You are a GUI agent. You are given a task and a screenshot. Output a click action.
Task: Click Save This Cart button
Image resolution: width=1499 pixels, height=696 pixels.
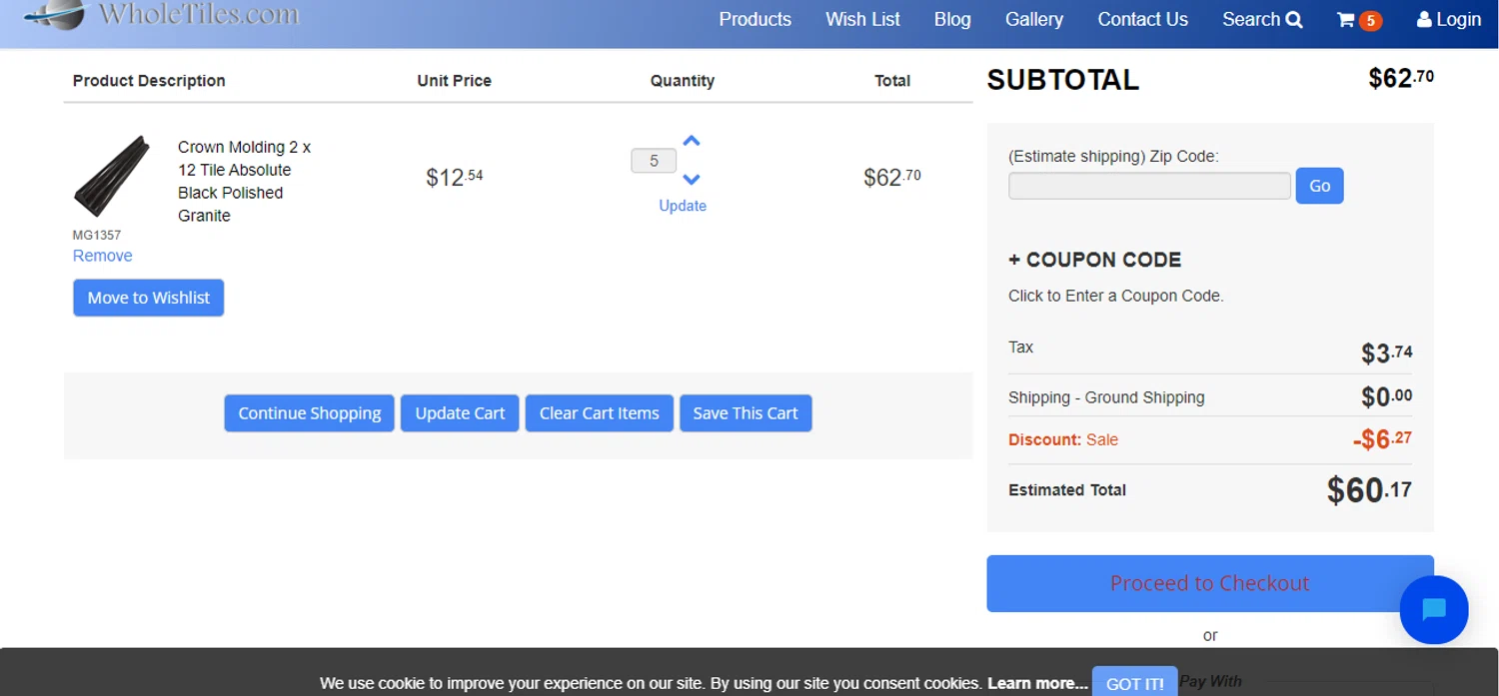point(746,413)
